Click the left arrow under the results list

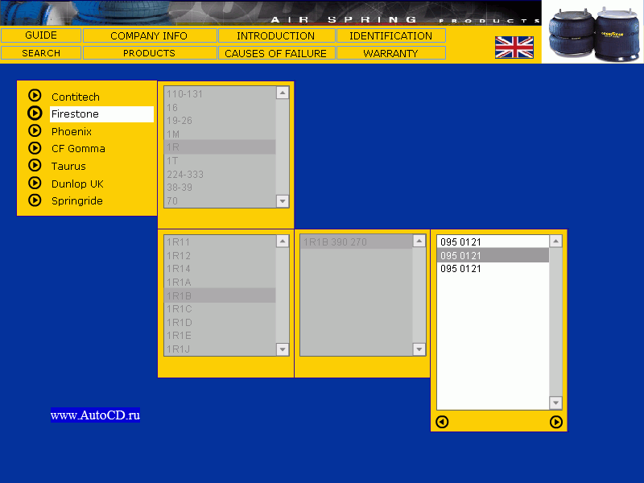442,422
